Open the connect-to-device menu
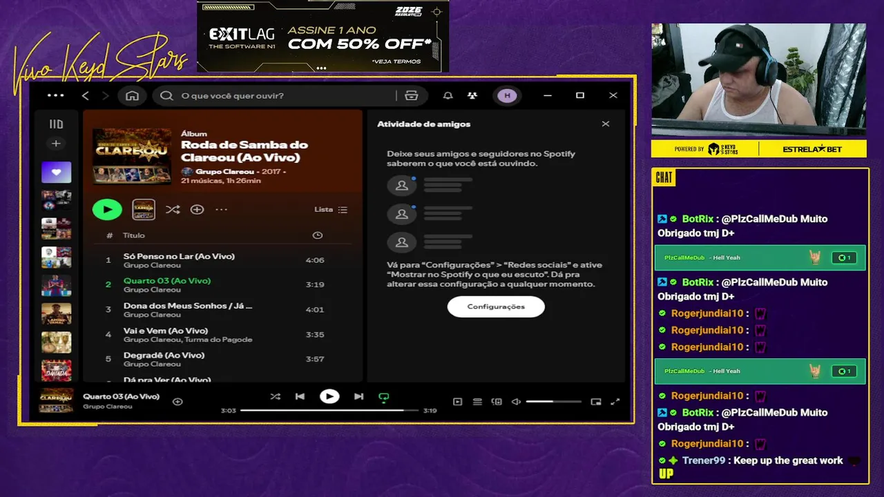Screen dimensions: 884x497 point(497,402)
